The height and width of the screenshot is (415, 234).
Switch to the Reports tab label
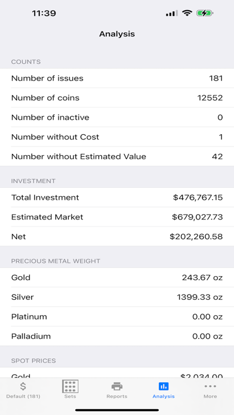tap(117, 396)
